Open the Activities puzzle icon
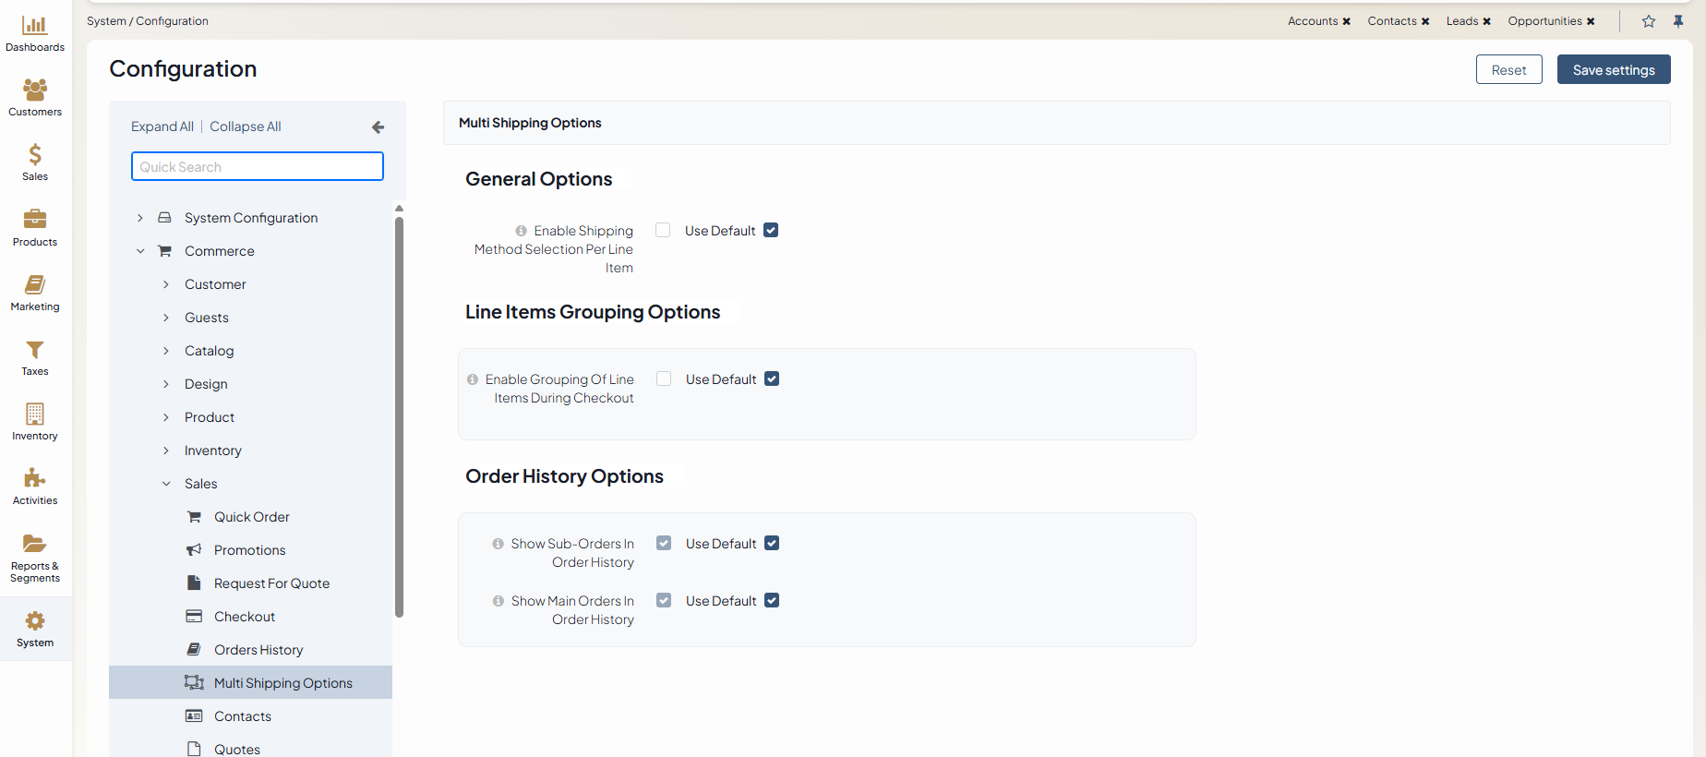The height and width of the screenshot is (757, 1706). tap(35, 478)
